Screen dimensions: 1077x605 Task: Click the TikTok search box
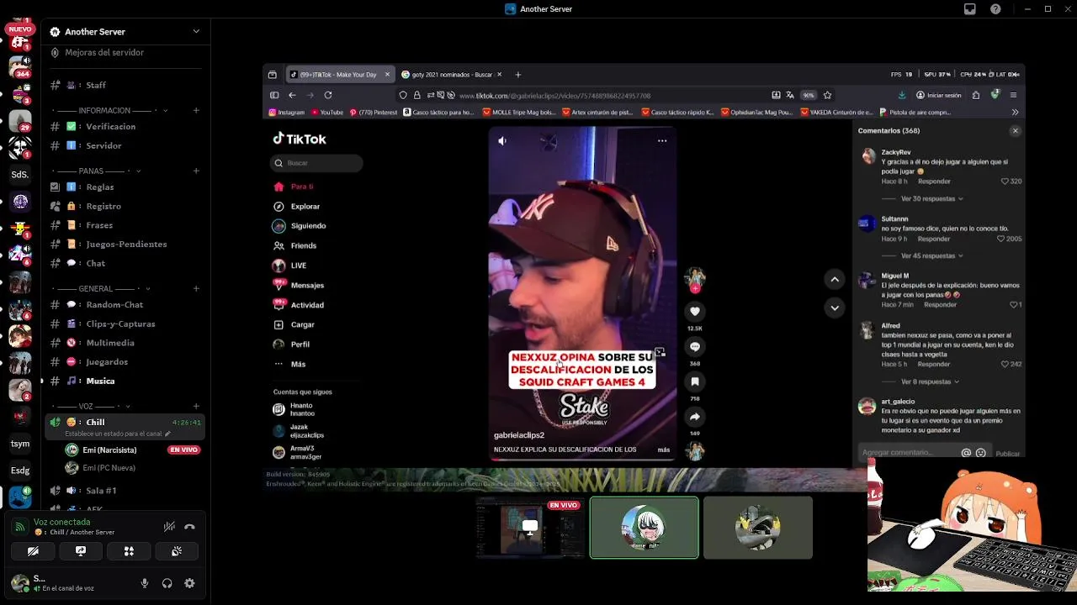(x=317, y=163)
